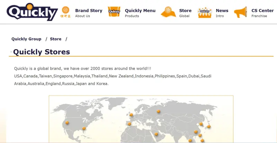Click Greenland on the world map
The height and width of the screenshot is (143, 277).
coord(117,103)
